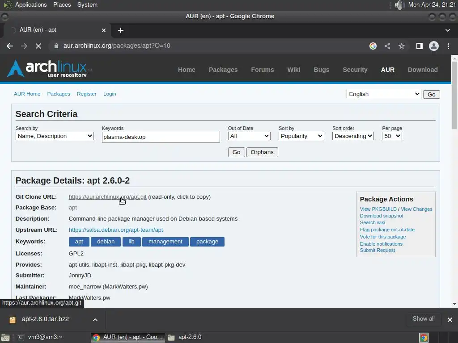
Task: Open the tab search chevron
Action: (x=447, y=30)
